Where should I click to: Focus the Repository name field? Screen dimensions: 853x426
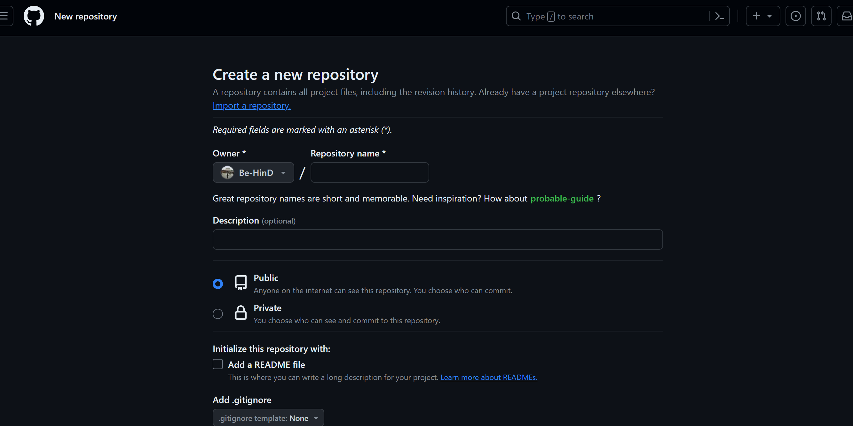tap(369, 173)
